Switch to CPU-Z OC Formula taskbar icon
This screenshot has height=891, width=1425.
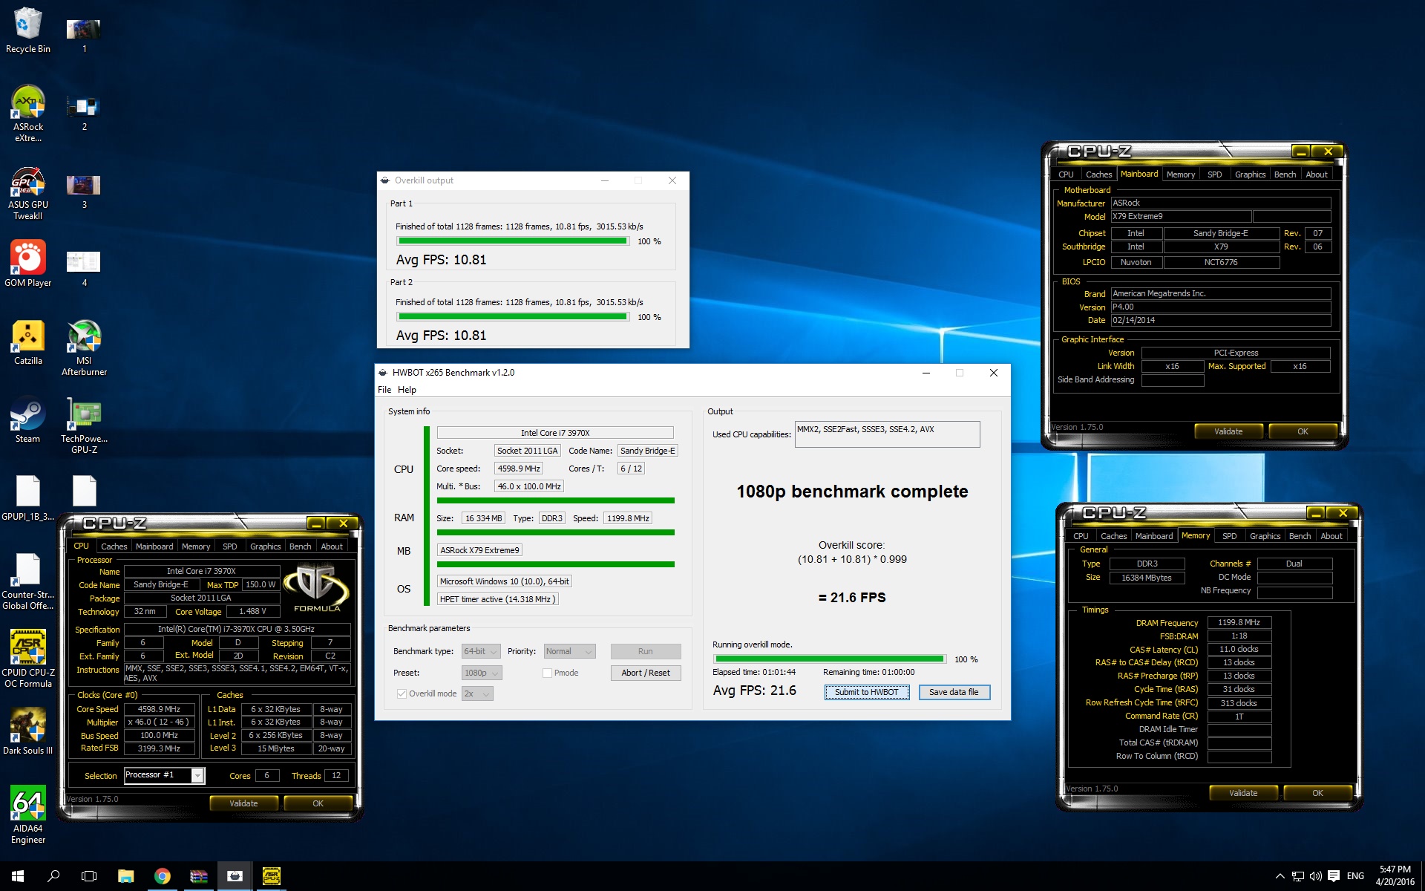(x=271, y=876)
